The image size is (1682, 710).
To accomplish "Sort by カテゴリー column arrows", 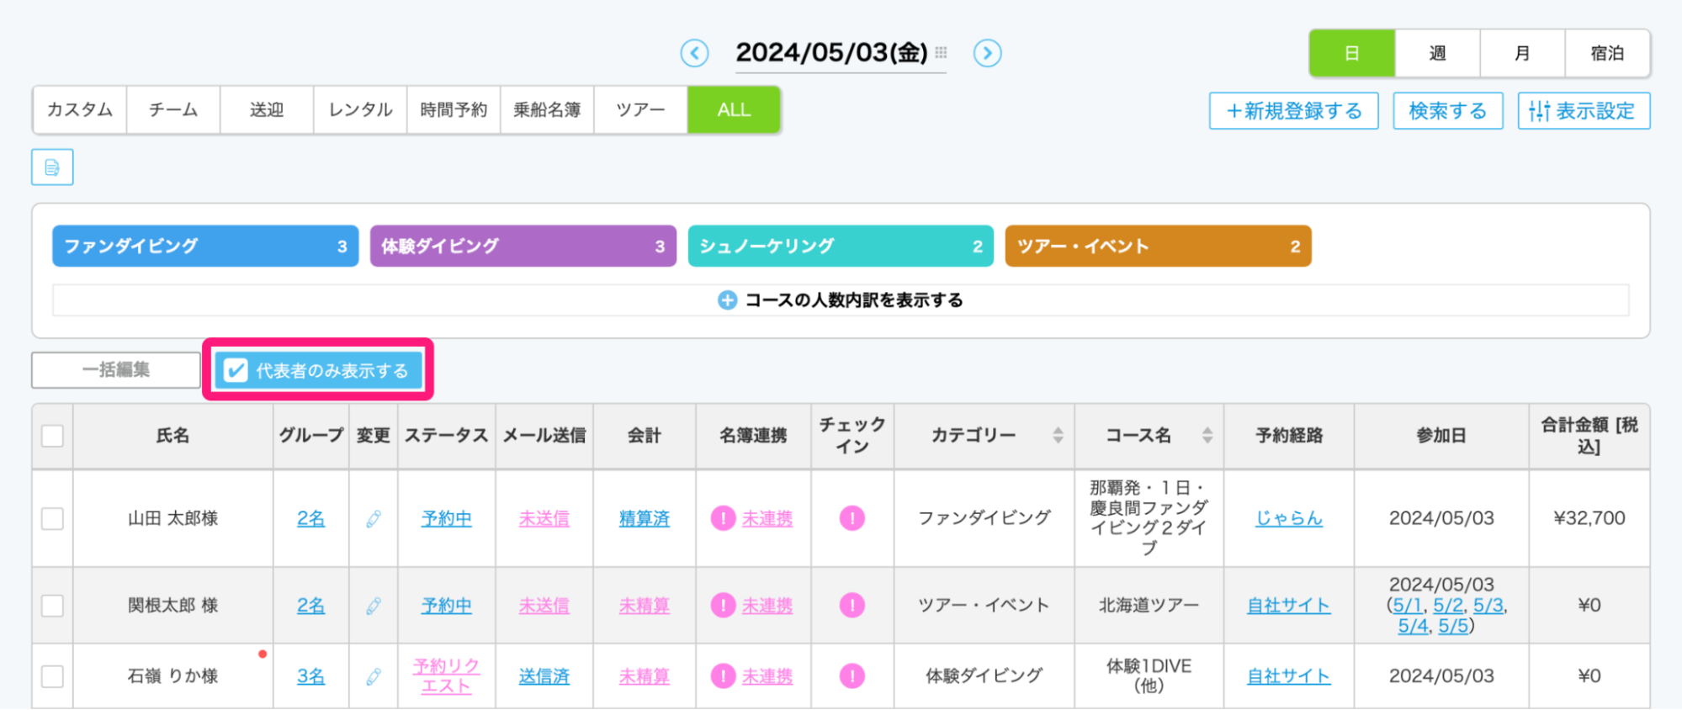I will pyautogui.click(x=1058, y=435).
